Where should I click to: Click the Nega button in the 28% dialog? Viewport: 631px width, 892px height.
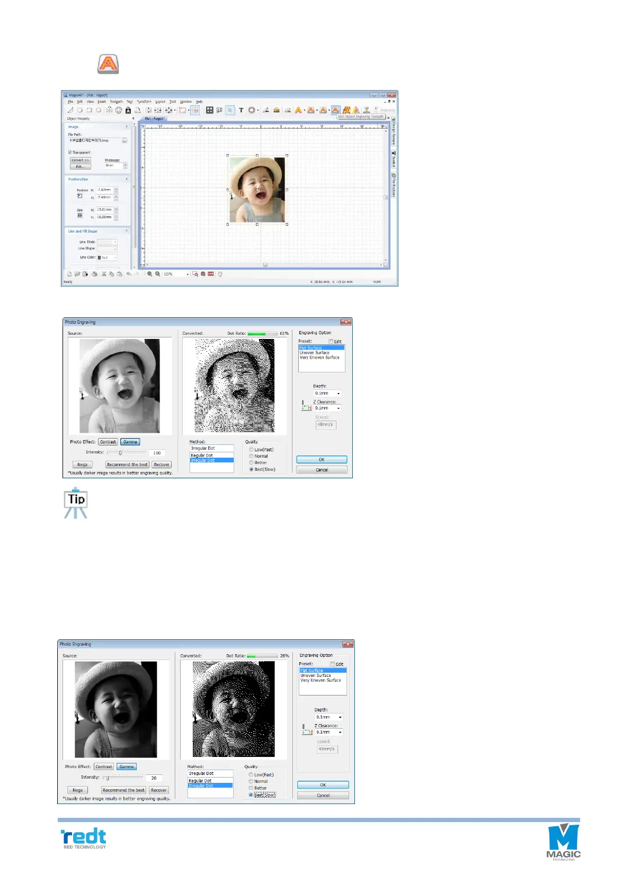[x=77, y=790]
